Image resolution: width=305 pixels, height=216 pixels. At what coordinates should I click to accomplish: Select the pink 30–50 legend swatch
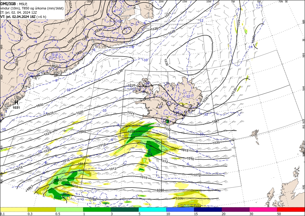(264, 209)
